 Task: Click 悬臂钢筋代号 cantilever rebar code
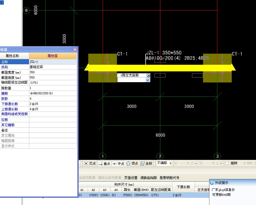169,178
